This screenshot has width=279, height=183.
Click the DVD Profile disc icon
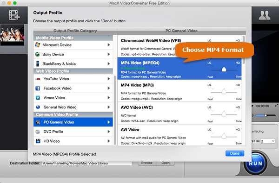click(x=38, y=132)
